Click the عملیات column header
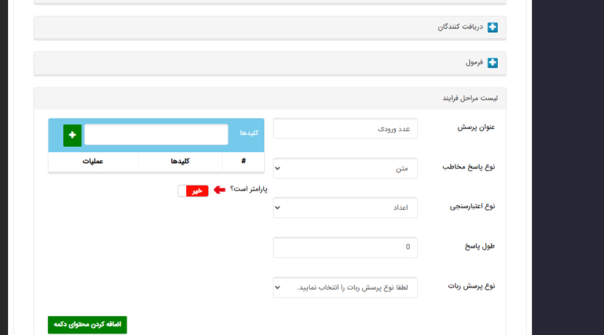The image size is (604, 335). coord(93,161)
